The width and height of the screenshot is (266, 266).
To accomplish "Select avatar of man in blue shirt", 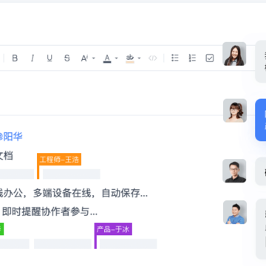I will (x=235, y=212).
